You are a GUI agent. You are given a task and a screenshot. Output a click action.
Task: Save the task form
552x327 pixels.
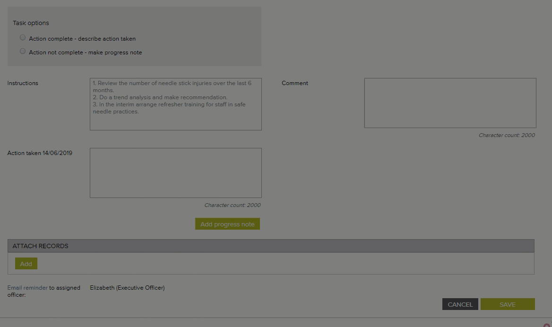pos(507,304)
